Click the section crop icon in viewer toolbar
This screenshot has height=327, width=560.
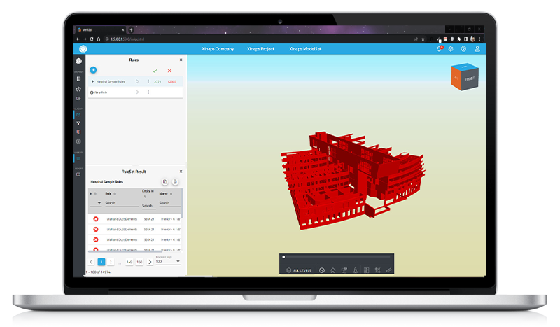(x=377, y=270)
